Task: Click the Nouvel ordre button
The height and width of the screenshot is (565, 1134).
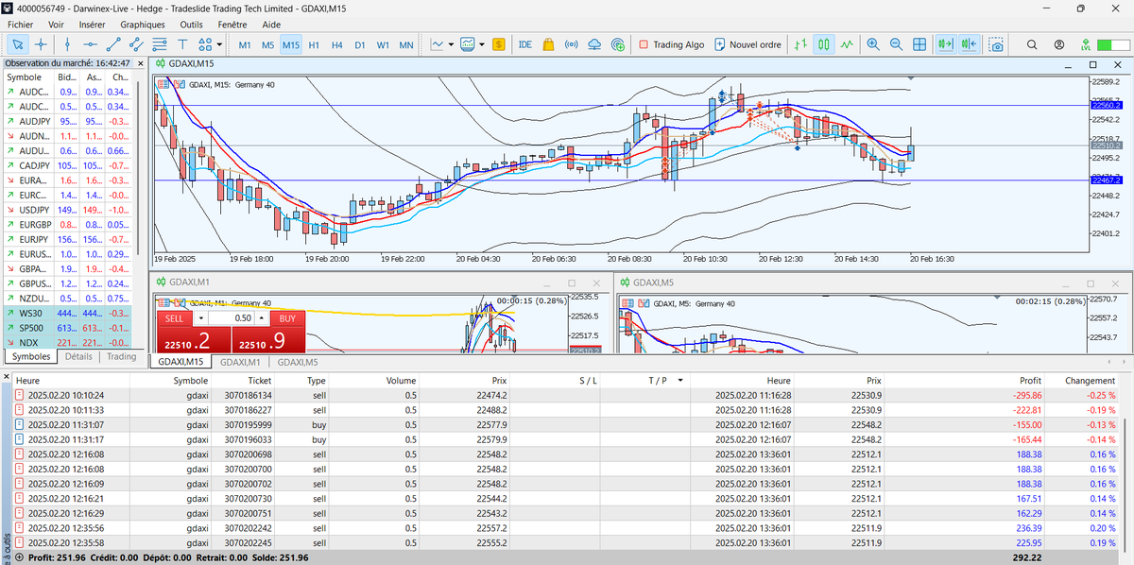Action: click(748, 44)
